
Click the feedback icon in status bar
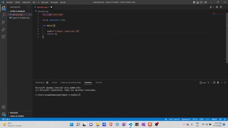pos(221,119)
